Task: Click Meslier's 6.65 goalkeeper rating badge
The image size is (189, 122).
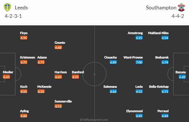Action: pyautogui.click(x=6, y=77)
